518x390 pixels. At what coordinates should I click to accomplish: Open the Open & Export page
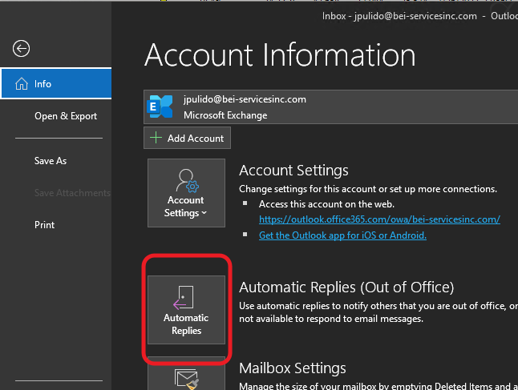66,116
